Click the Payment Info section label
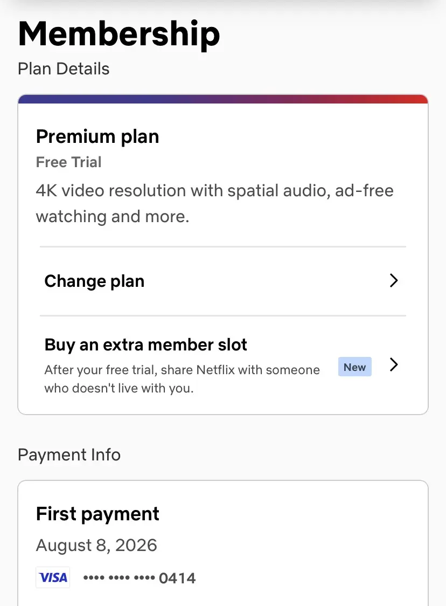 pos(69,455)
